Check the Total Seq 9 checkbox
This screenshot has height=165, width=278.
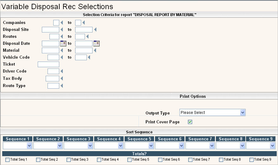(x=251, y=160)
